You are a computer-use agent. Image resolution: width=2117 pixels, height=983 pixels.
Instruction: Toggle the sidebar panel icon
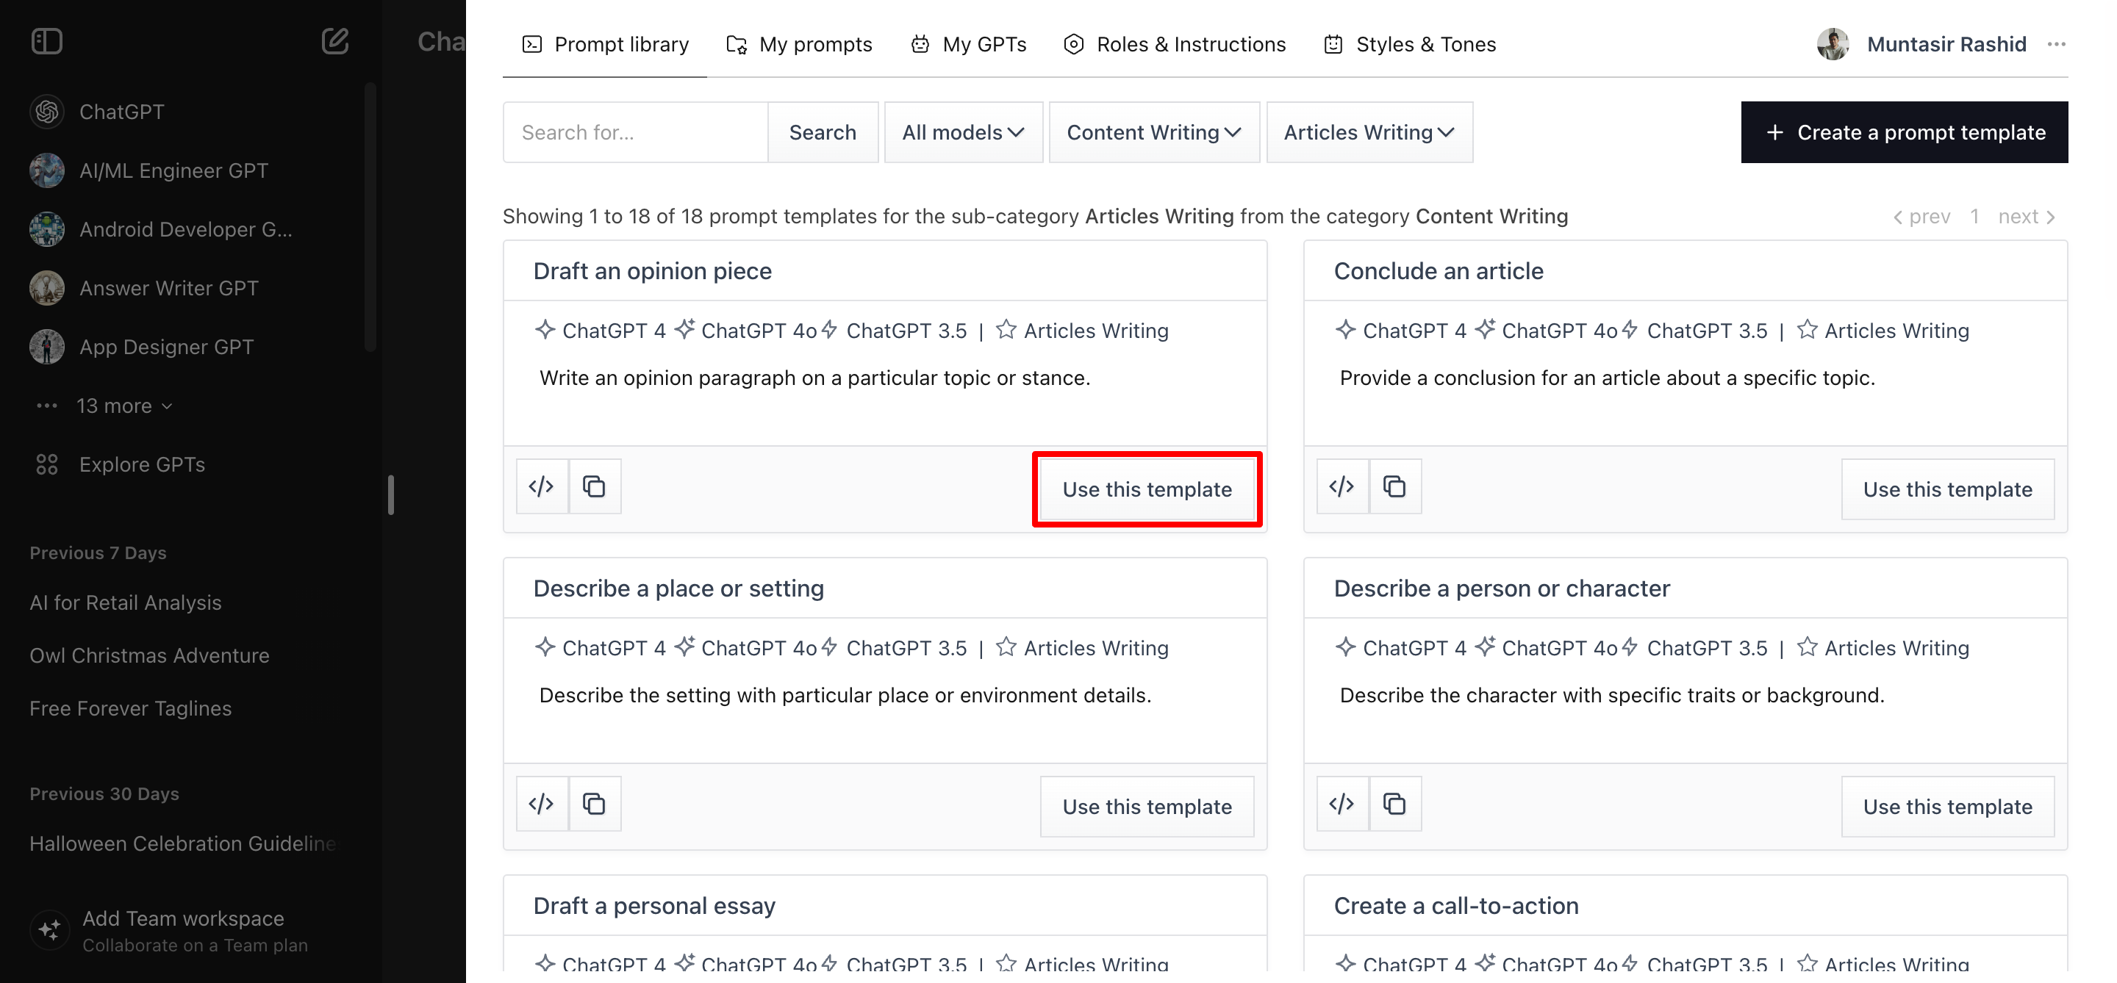(47, 41)
